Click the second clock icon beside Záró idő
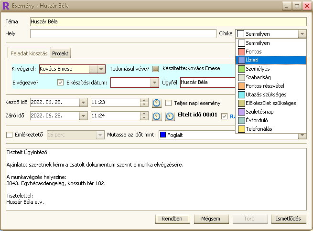The width and height of the screenshot is (313, 231). point(170,116)
